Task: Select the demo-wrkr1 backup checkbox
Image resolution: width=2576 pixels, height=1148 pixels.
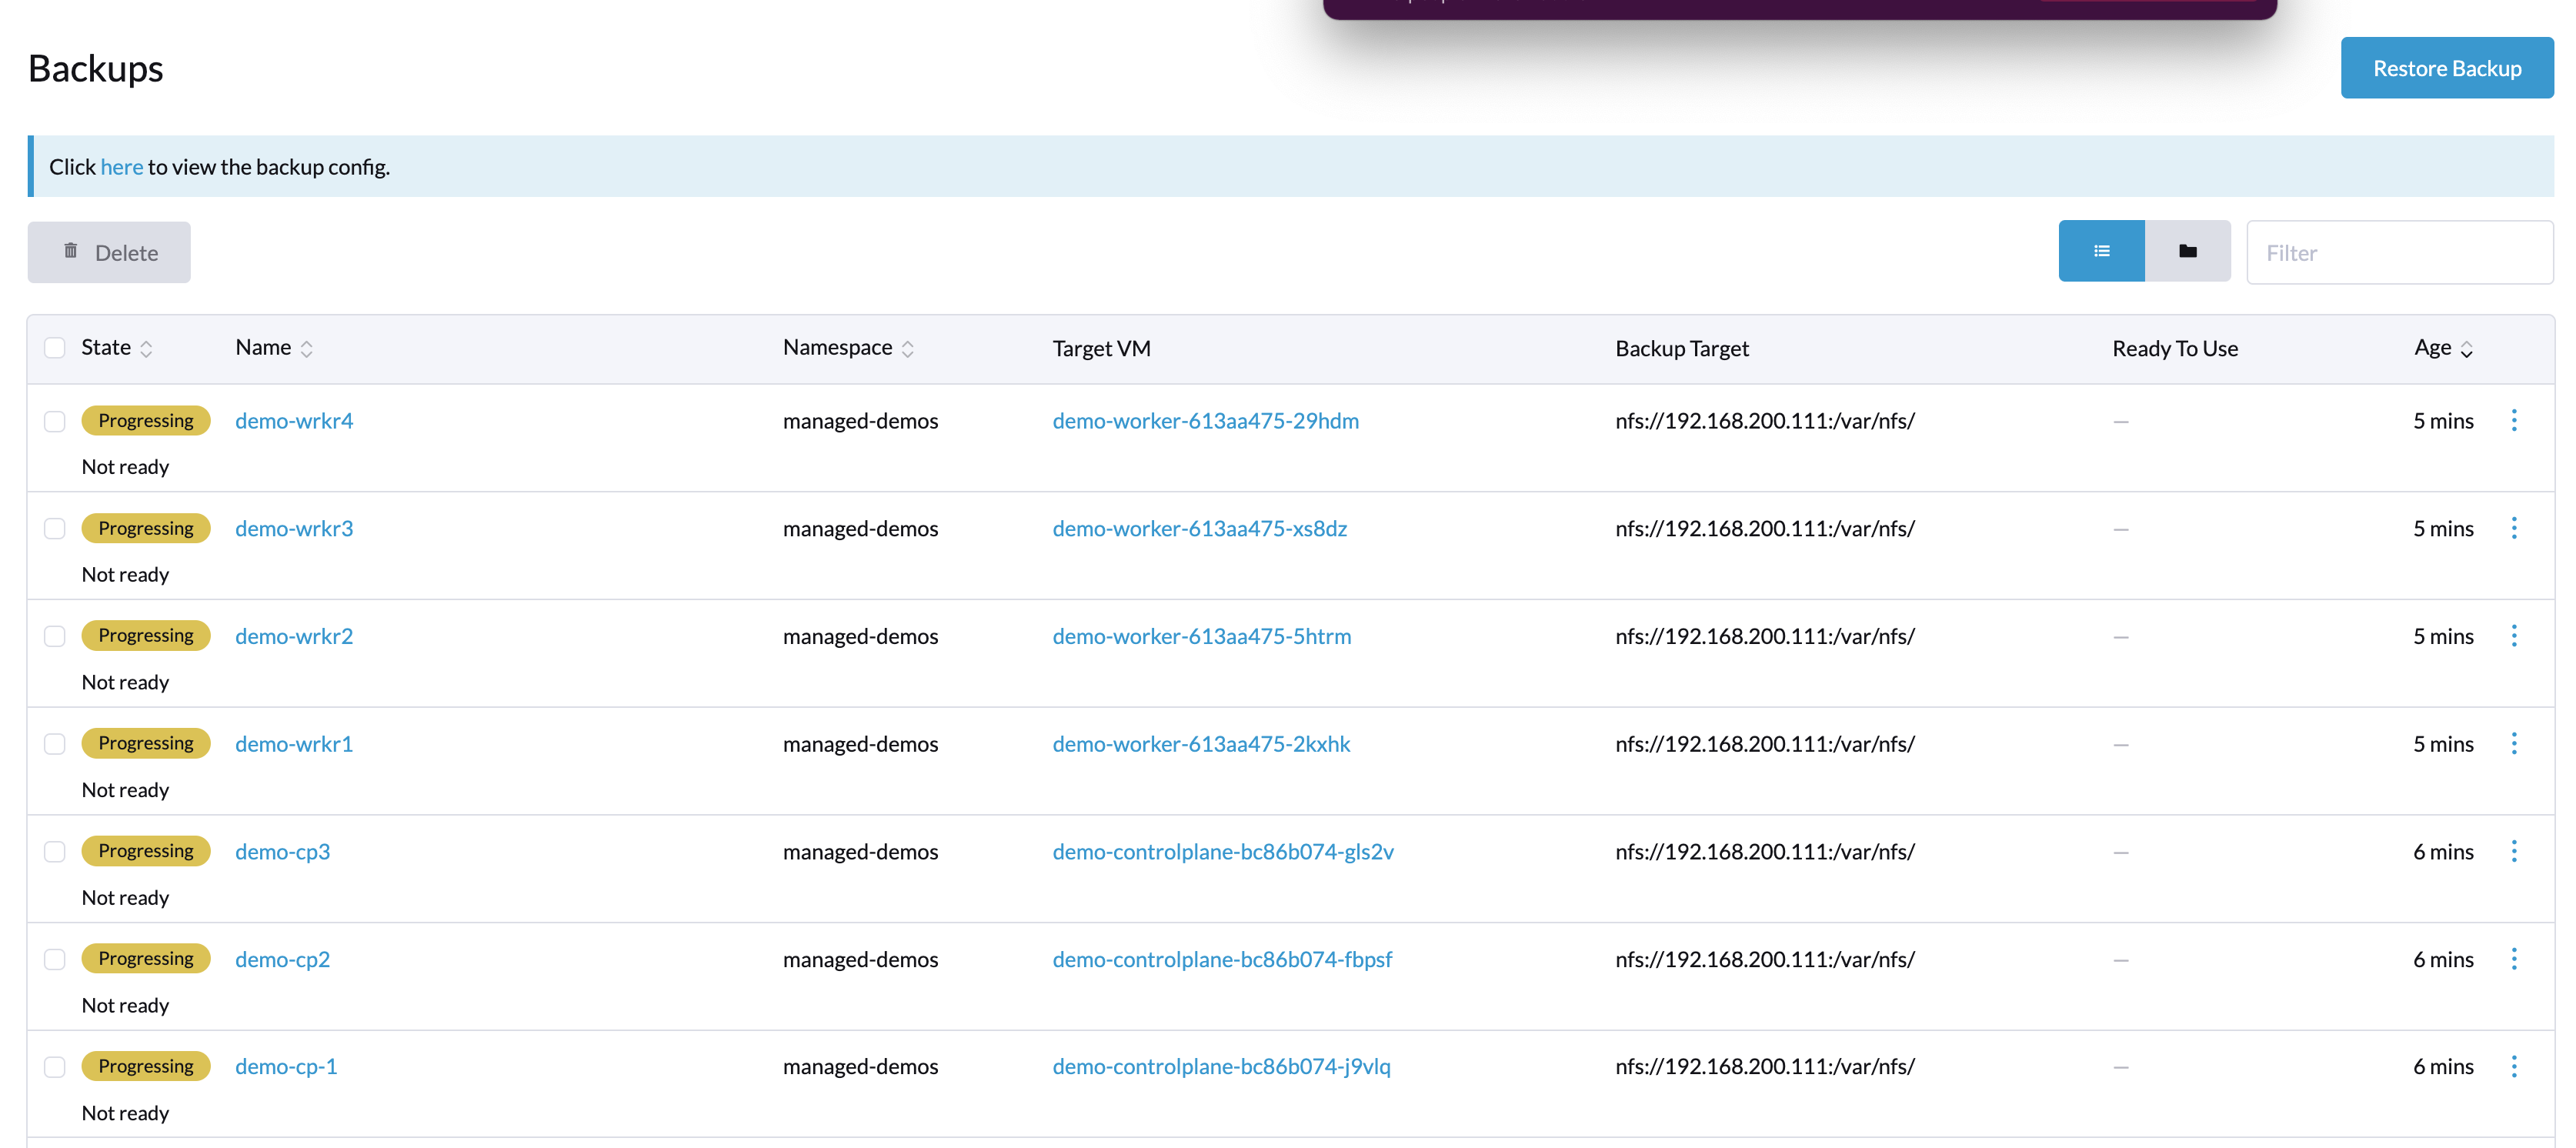Action: pyautogui.click(x=55, y=744)
